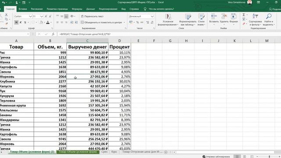Decrease font size with the smaller A
The image size is (281, 158).
pos(50,16)
